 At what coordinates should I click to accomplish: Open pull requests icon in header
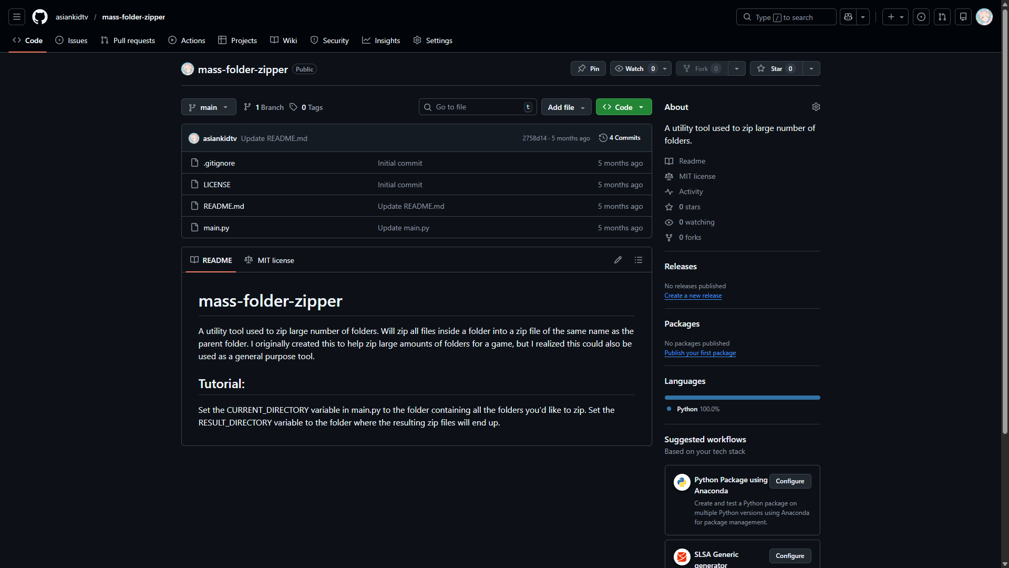pos(942,17)
